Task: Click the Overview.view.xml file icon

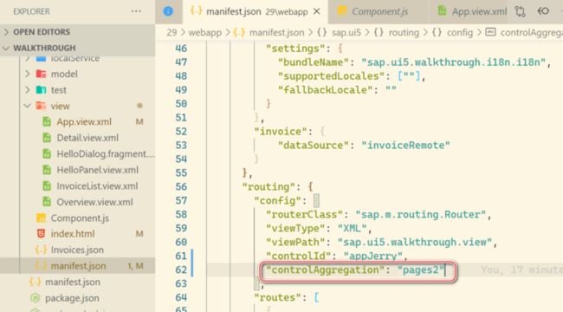Action: pyautogui.click(x=47, y=202)
